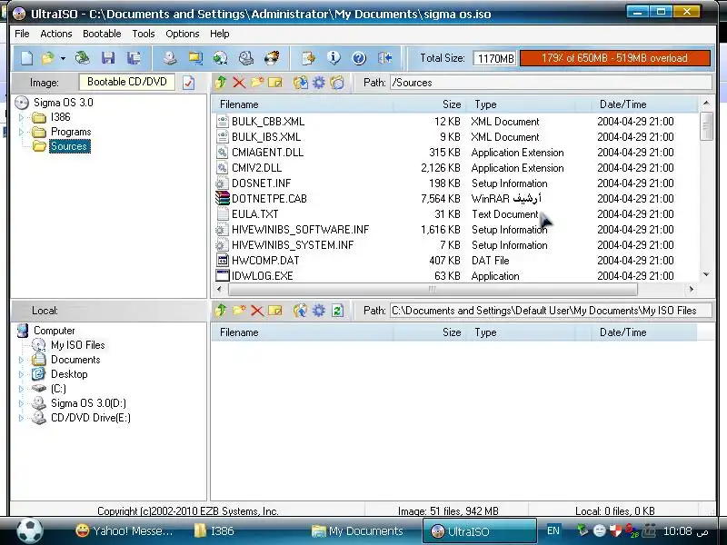The width and height of the screenshot is (727, 545).
Task: Toggle the boot checkmark icon beside Bootable CD/DVD
Action: pos(189,83)
